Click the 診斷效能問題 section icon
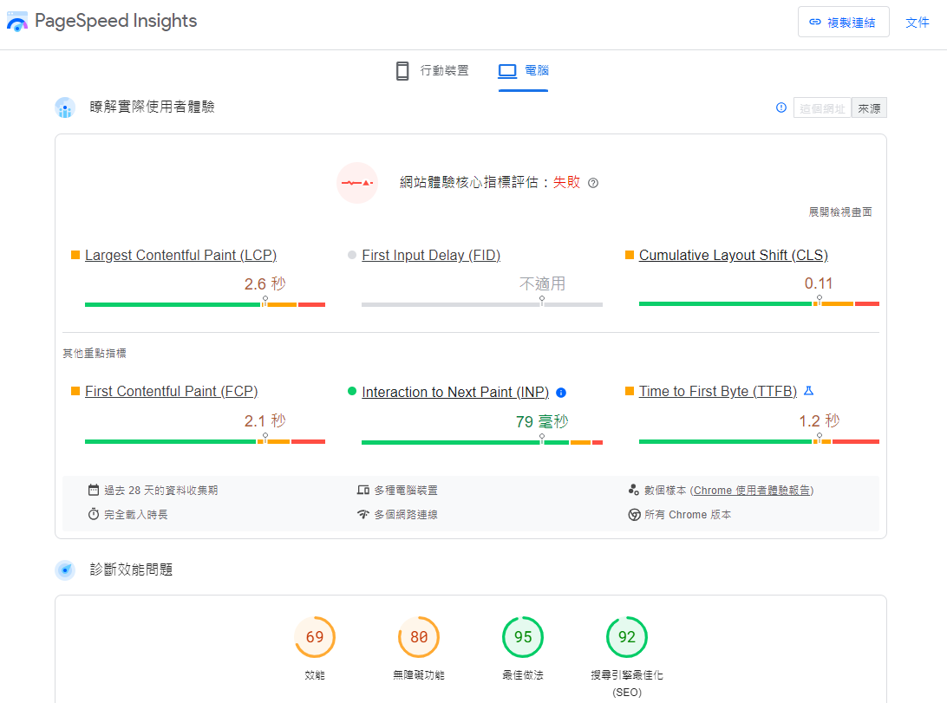947x703 pixels. [x=65, y=570]
